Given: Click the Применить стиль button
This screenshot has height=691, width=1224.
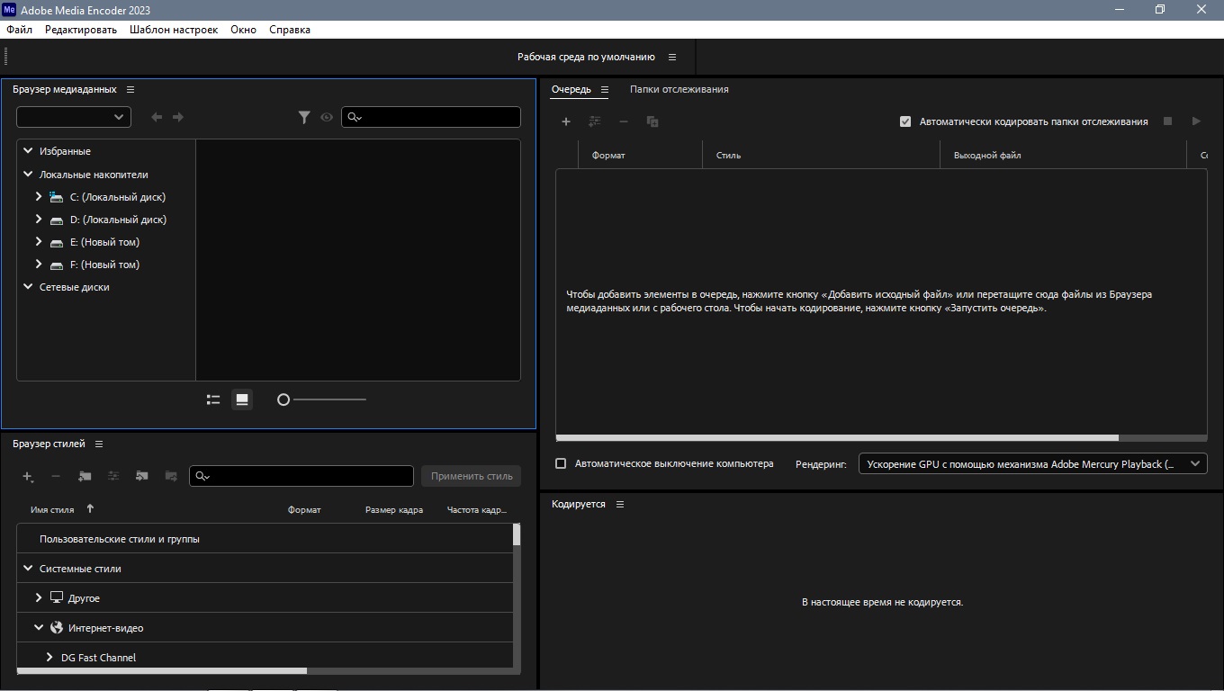Looking at the screenshot, I should point(471,476).
